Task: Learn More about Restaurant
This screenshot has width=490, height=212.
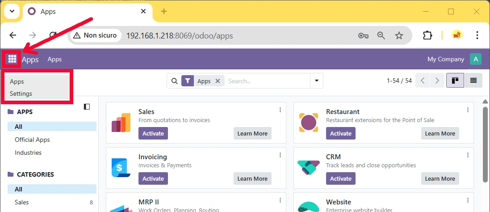Action: coord(440,133)
